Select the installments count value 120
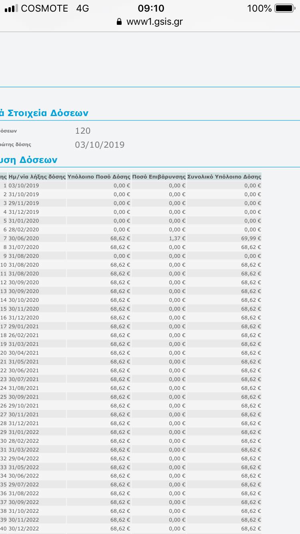300x534 pixels. pyautogui.click(x=83, y=131)
